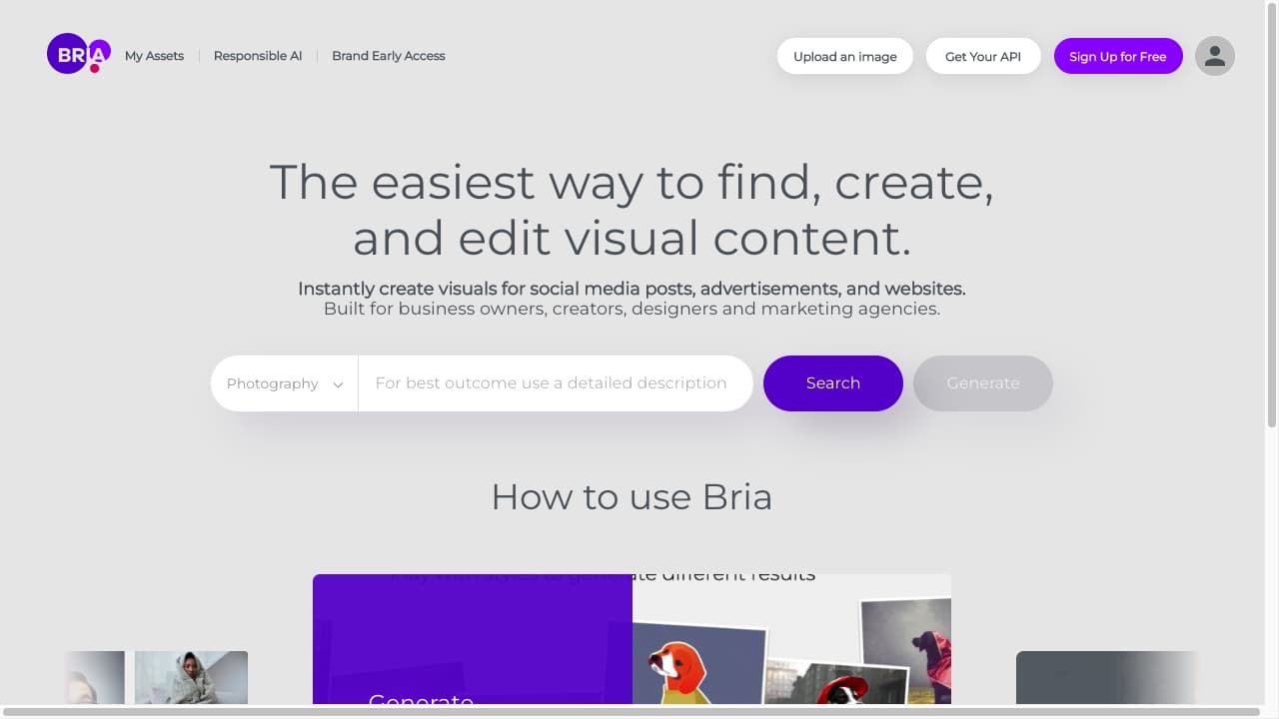The height and width of the screenshot is (719, 1279).
Task: Select the dark gray card on right
Action: click(x=1104, y=677)
